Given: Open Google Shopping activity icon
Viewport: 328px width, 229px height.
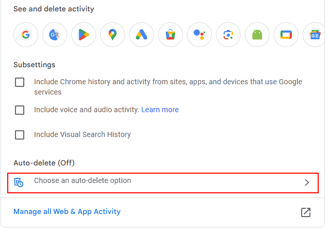Looking at the screenshot, I should coord(170,35).
